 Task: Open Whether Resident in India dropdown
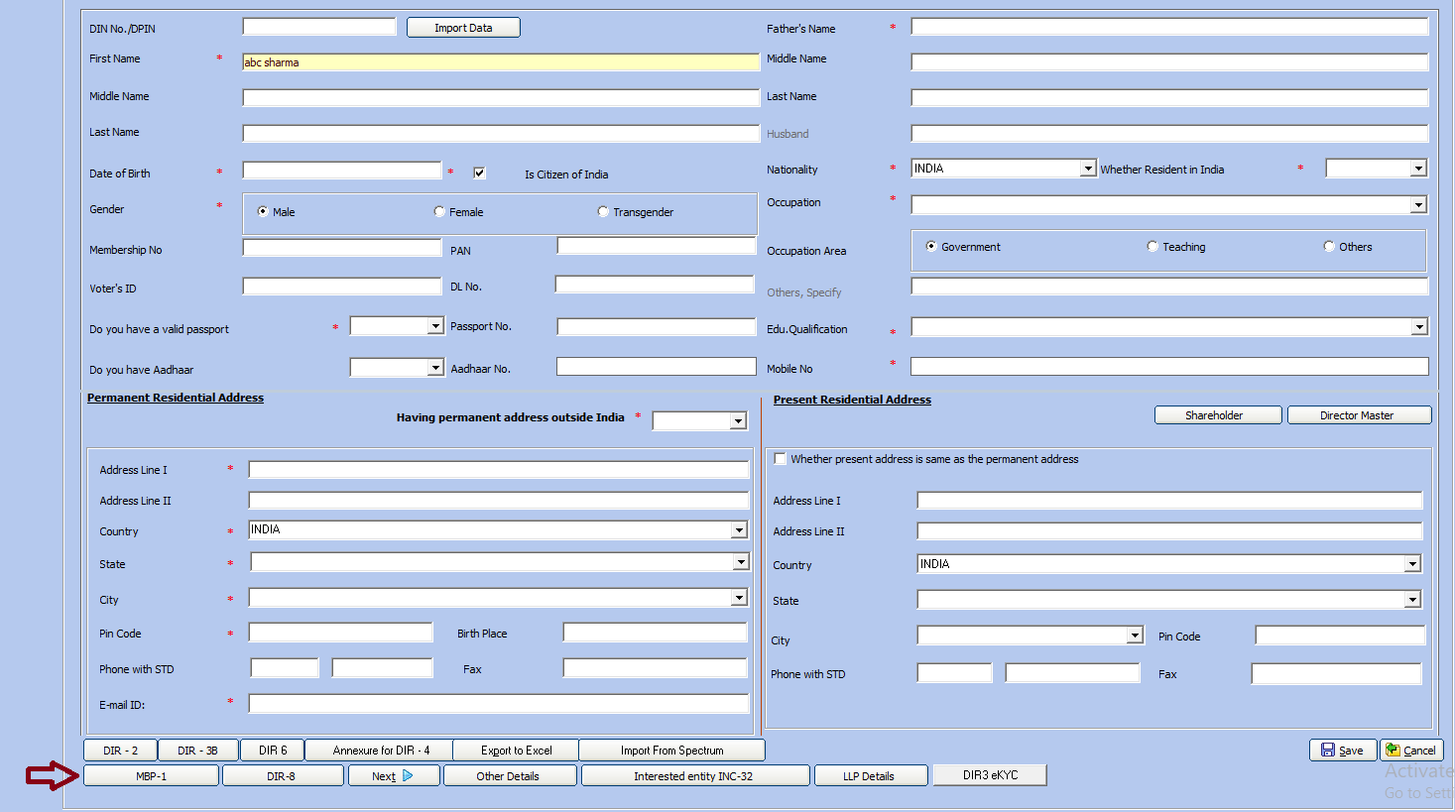pyautogui.click(x=1418, y=169)
